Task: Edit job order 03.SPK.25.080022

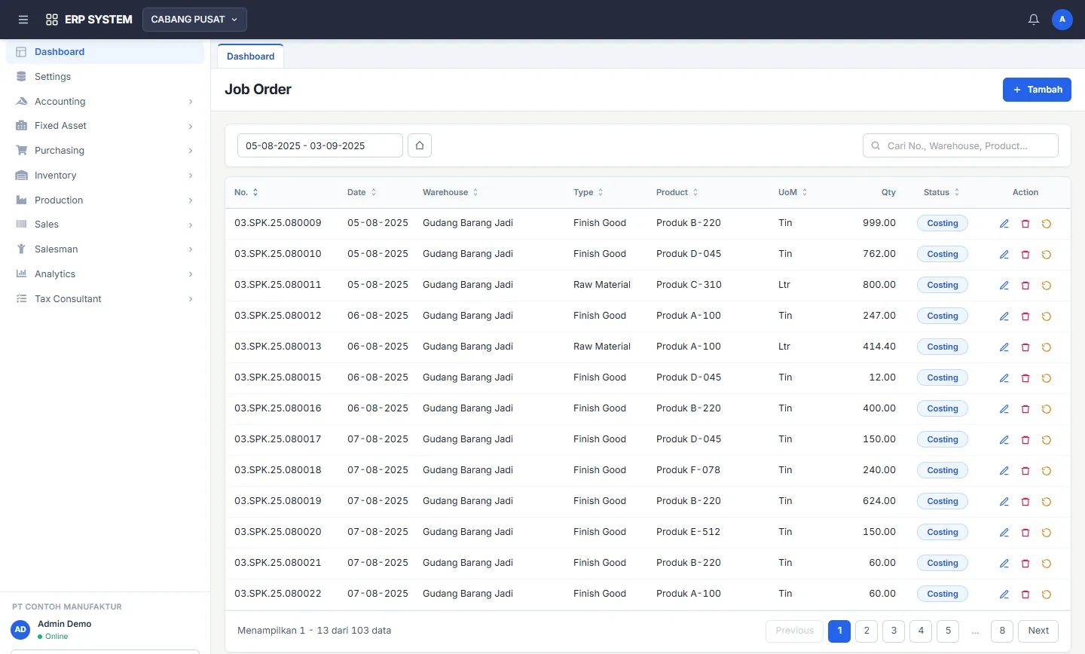Action: tap(1004, 594)
